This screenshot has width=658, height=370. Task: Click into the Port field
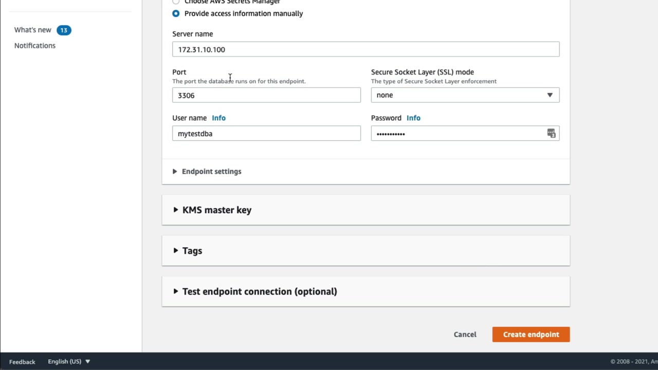pos(266,96)
